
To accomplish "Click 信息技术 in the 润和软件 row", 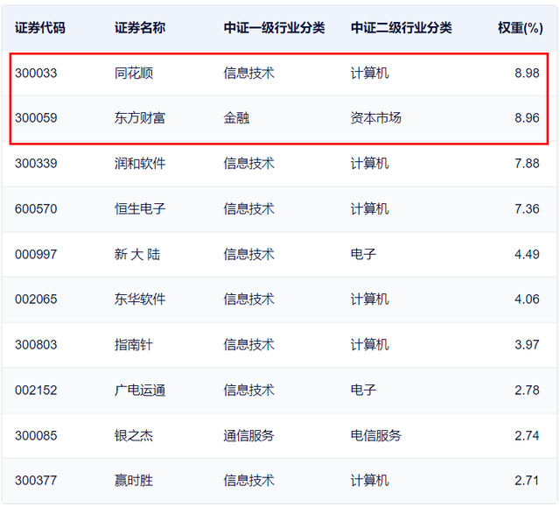I will tap(248, 164).
